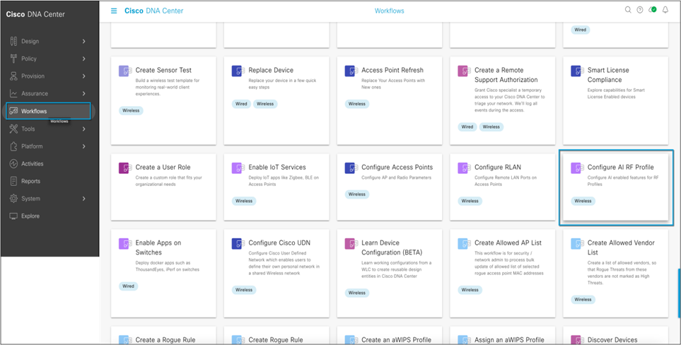Click Create a Remote Support Authorization card icon
Viewport: 681px width, 345px height.
465,71
